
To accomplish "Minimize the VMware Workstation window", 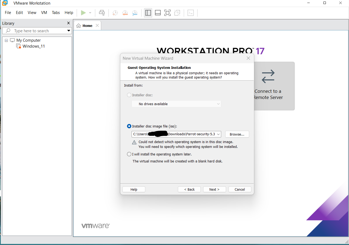I will tap(308, 3).
